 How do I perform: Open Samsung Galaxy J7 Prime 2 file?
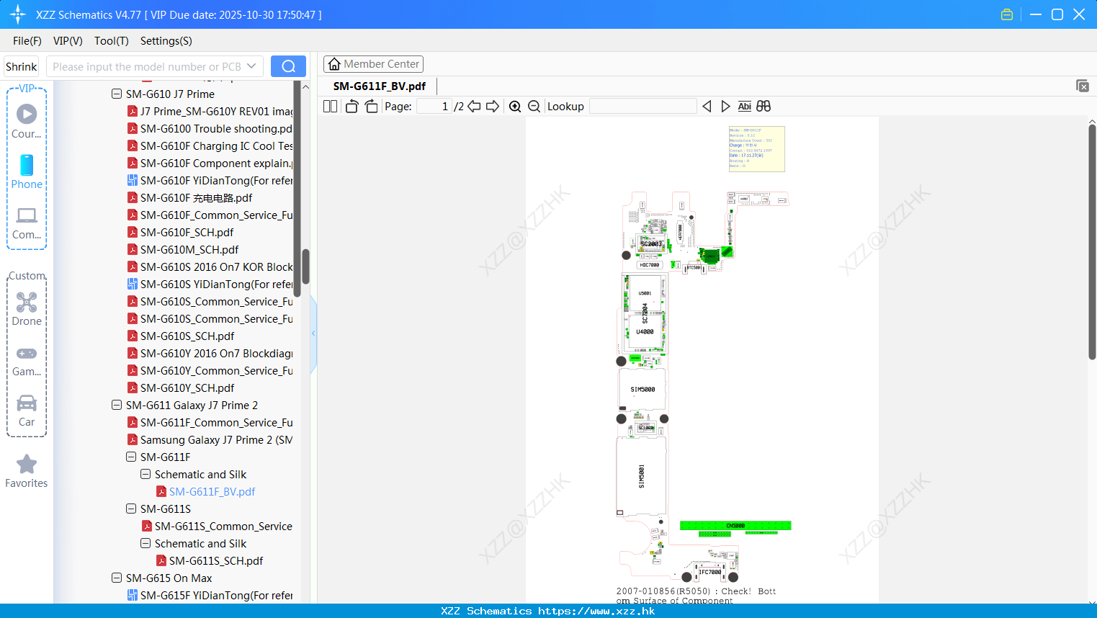210,440
